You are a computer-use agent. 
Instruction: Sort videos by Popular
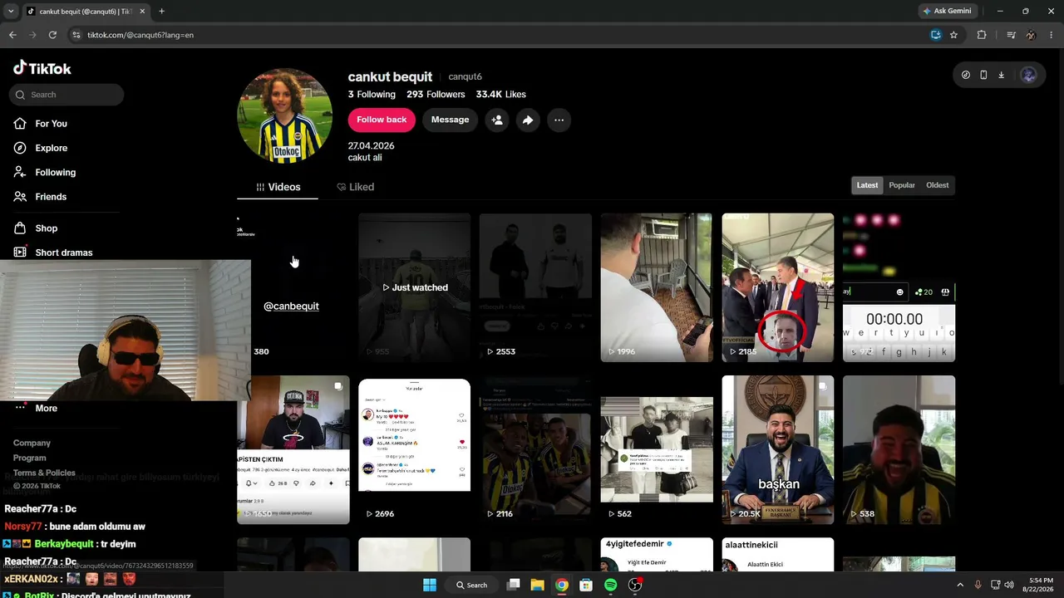[902, 185]
